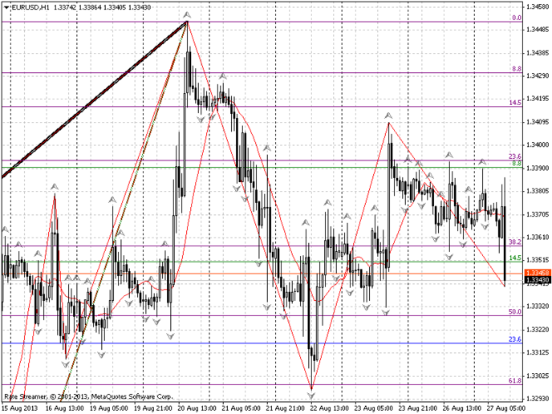Screen dimensions: 552x414
Task: Click the time label 19 Aug 05:00
Action: [x=109, y=408]
